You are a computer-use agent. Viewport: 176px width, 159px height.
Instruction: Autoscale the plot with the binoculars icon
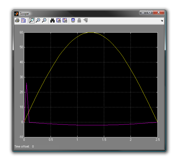coord(52,20)
